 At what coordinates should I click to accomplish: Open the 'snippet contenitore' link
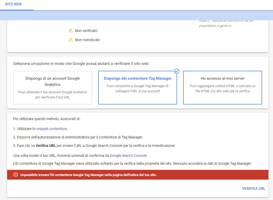coord(52,129)
